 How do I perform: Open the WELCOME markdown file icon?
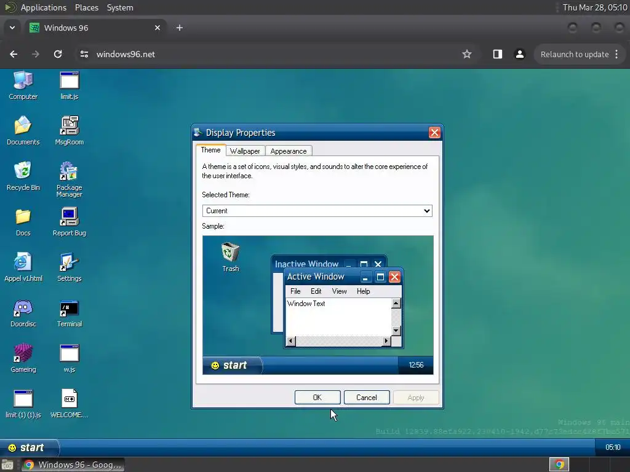click(x=69, y=403)
